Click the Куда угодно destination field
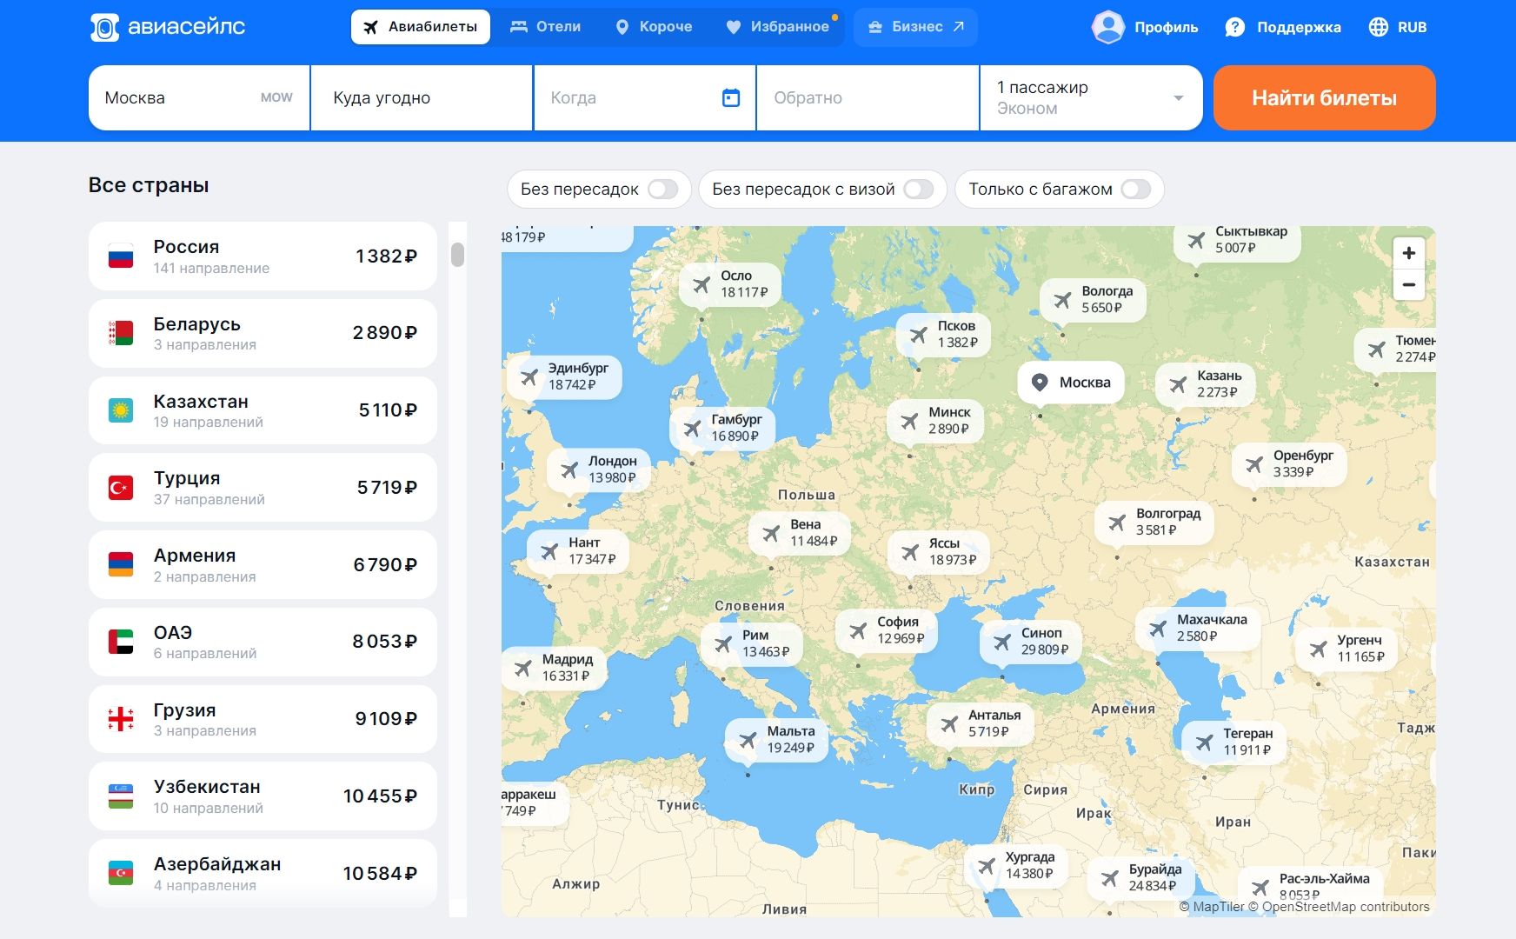Viewport: 1516px width, 939px height. coord(422,98)
